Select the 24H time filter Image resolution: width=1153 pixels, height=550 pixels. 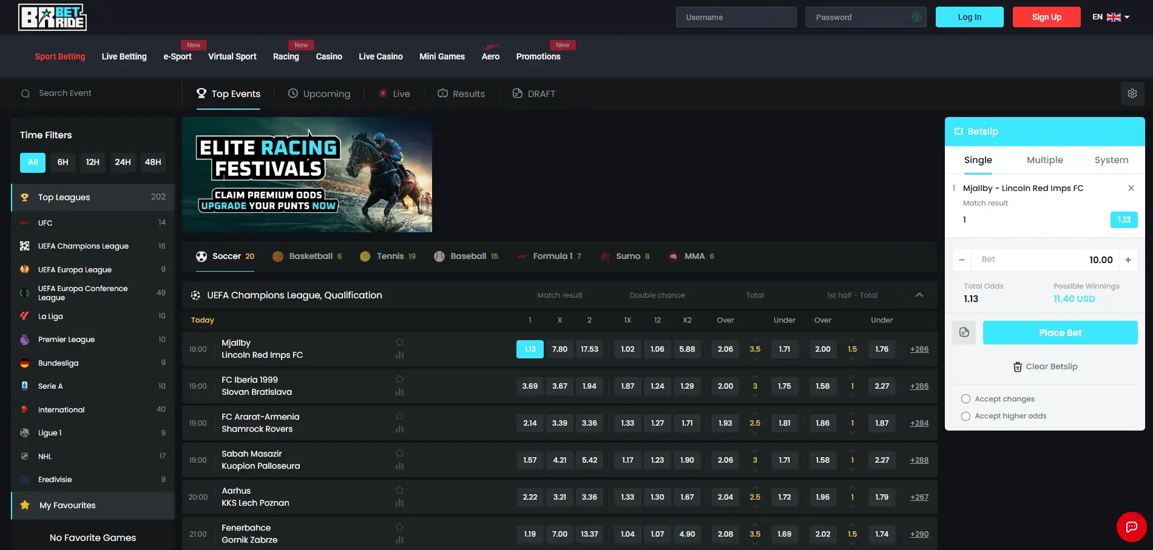[x=123, y=162]
